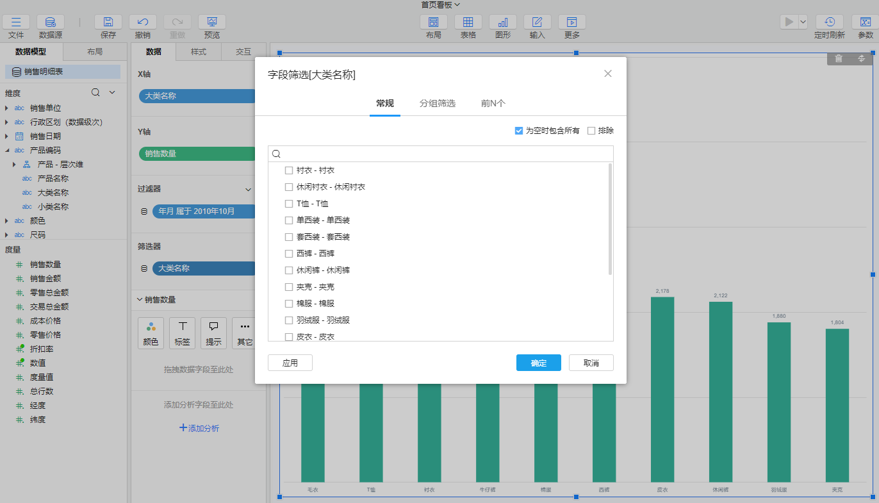
Task: Click the scheduled refresh icon
Action: tap(829, 22)
